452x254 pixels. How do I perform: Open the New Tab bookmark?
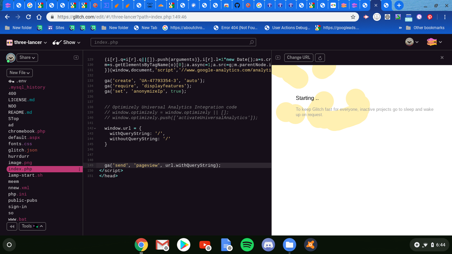[146, 28]
